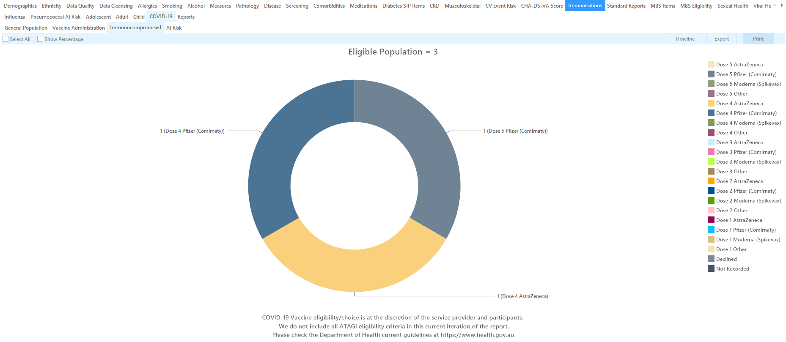Enable the Show Percentage checkbox
Viewport: 786px width, 342px height.
click(40, 39)
